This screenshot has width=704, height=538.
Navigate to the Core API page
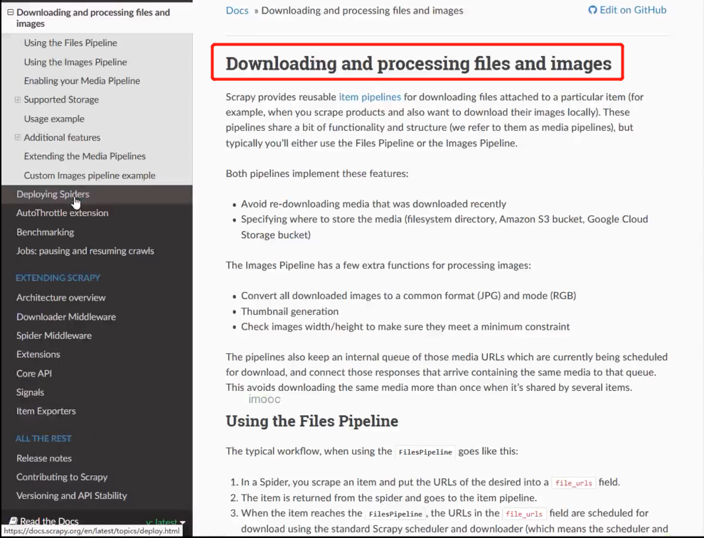pyautogui.click(x=34, y=373)
